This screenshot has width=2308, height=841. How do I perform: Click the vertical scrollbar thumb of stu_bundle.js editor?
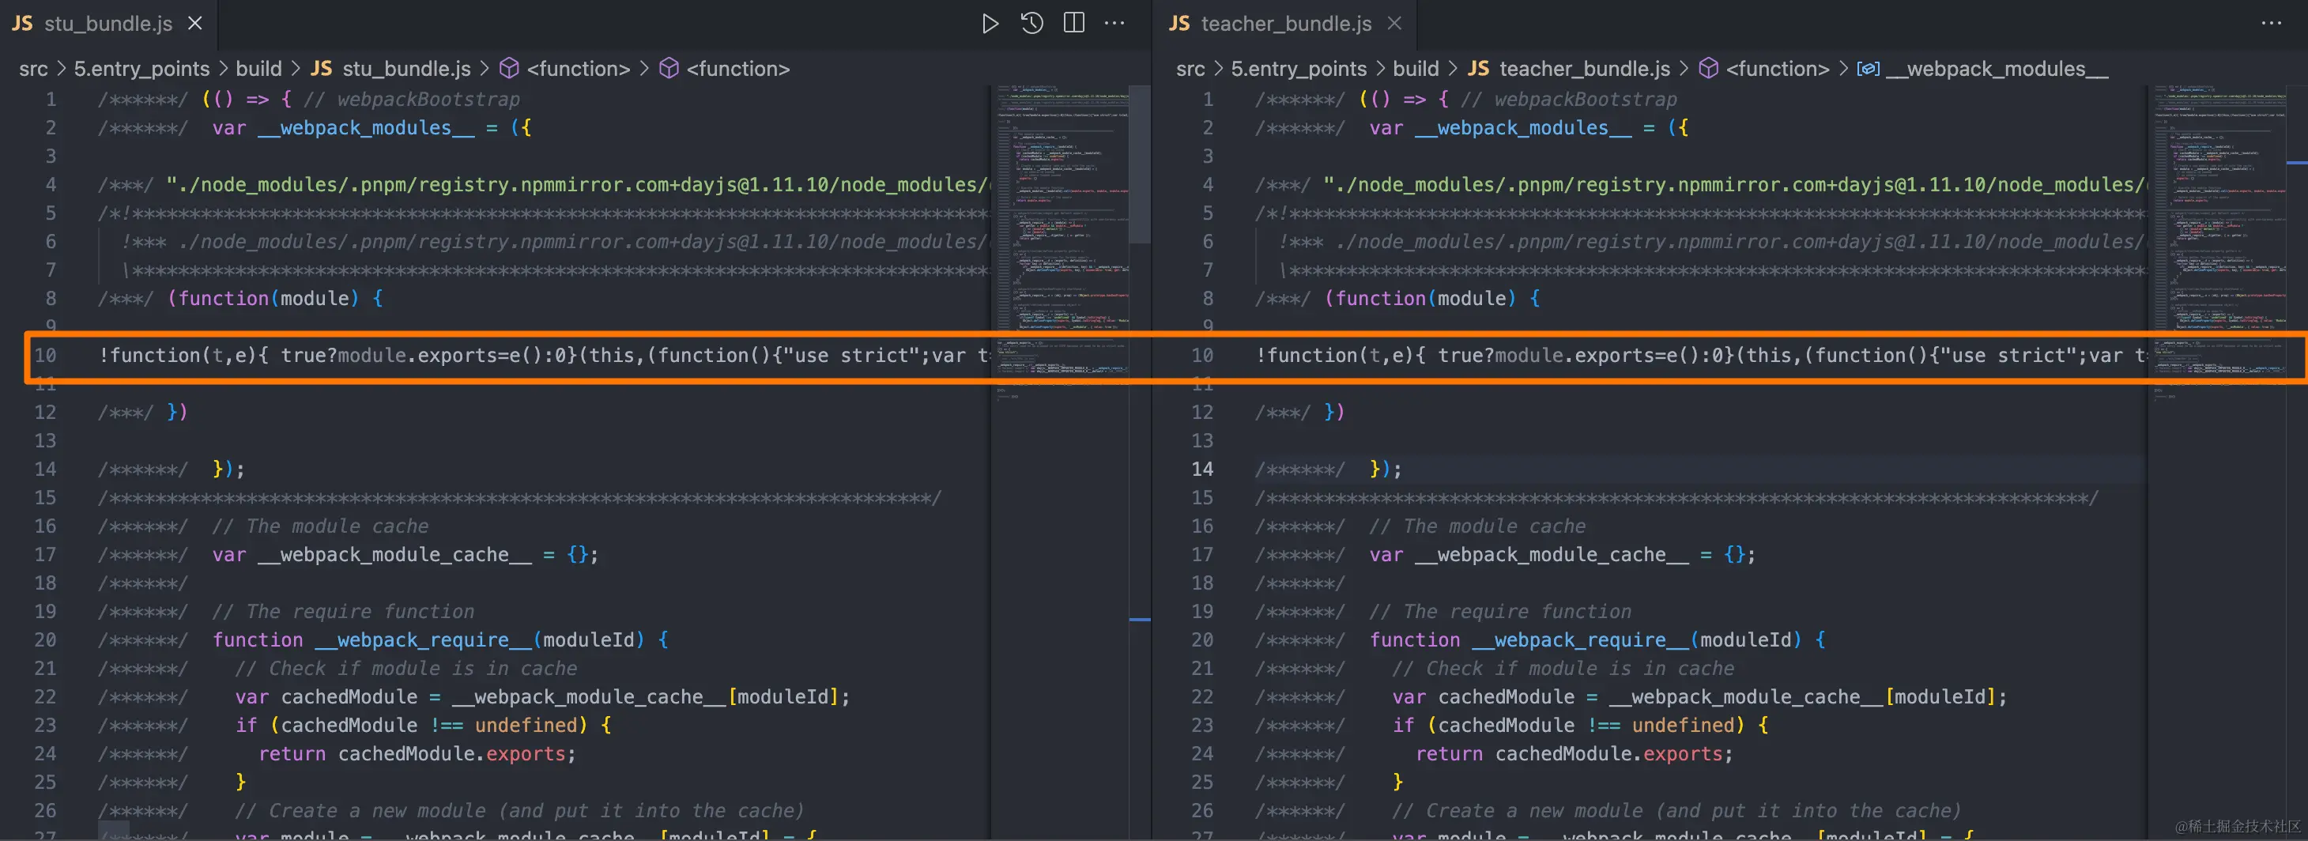(x=1140, y=164)
